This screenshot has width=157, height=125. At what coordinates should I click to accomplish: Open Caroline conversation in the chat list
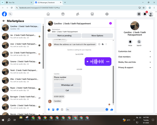[21, 28]
